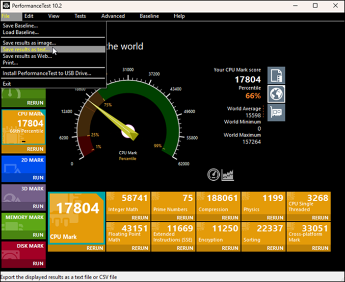This screenshot has height=282, width=345.
Task: Select the Cross-platform Mark tile
Action: [x=309, y=234]
